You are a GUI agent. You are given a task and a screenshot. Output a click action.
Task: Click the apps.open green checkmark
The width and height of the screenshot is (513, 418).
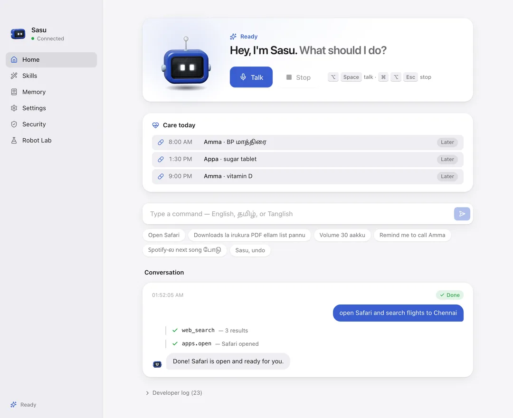175,344
